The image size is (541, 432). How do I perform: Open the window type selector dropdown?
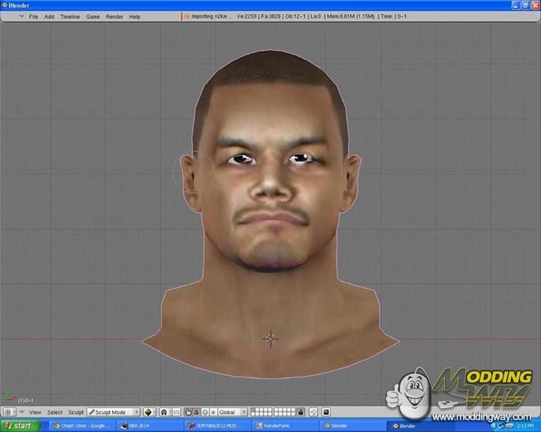click(x=10, y=412)
